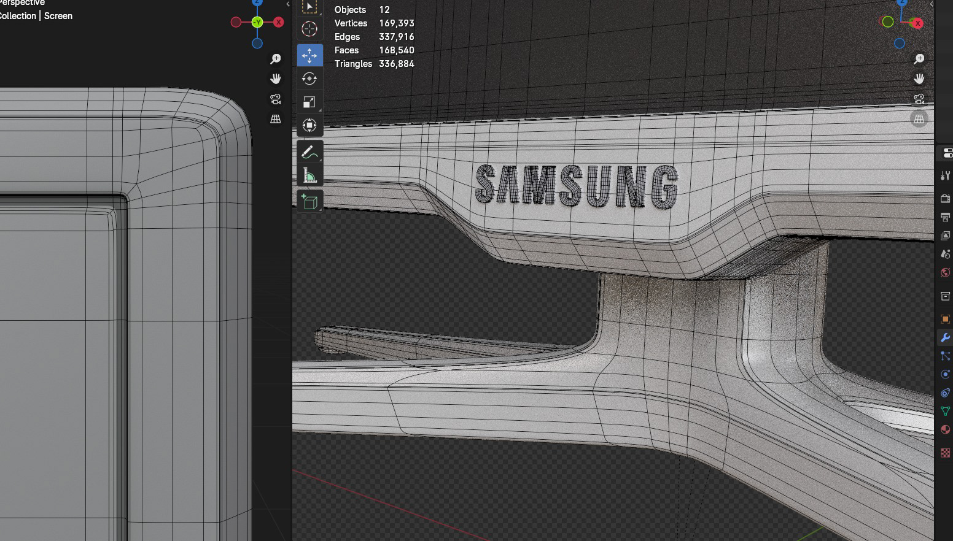The width and height of the screenshot is (953, 541).
Task: Open the Texture properties tab
Action: coord(945,453)
